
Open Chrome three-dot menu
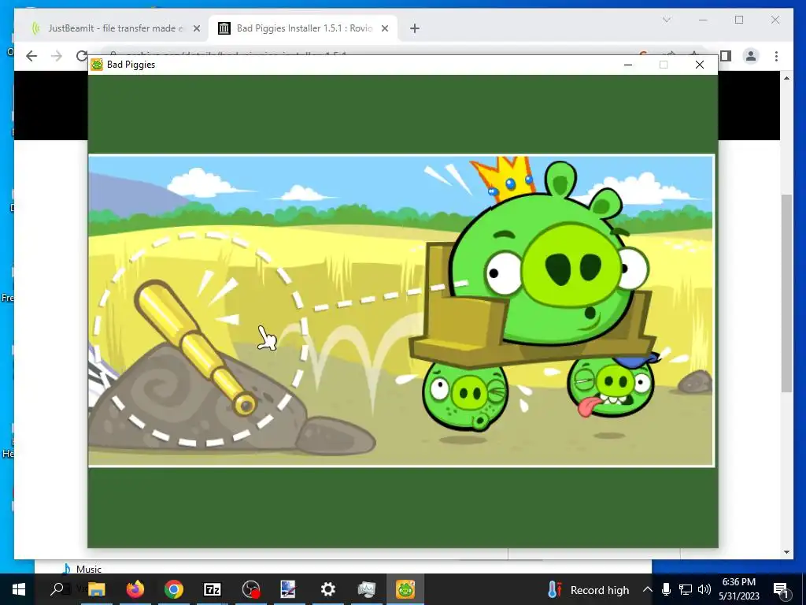click(776, 56)
